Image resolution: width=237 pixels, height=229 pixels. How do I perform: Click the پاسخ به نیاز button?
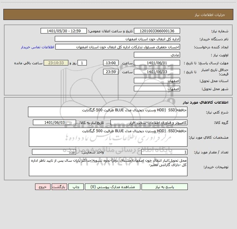click(x=164, y=187)
